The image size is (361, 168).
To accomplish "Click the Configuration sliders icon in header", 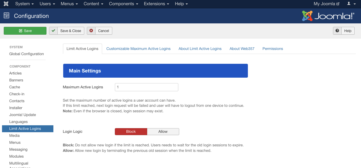I will pos(6,16).
